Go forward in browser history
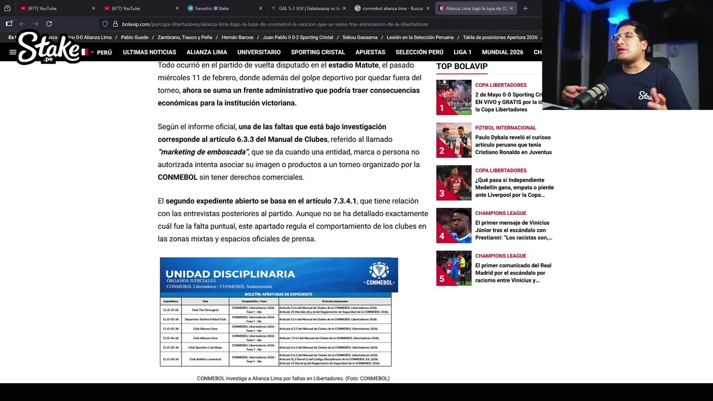 coord(36,24)
